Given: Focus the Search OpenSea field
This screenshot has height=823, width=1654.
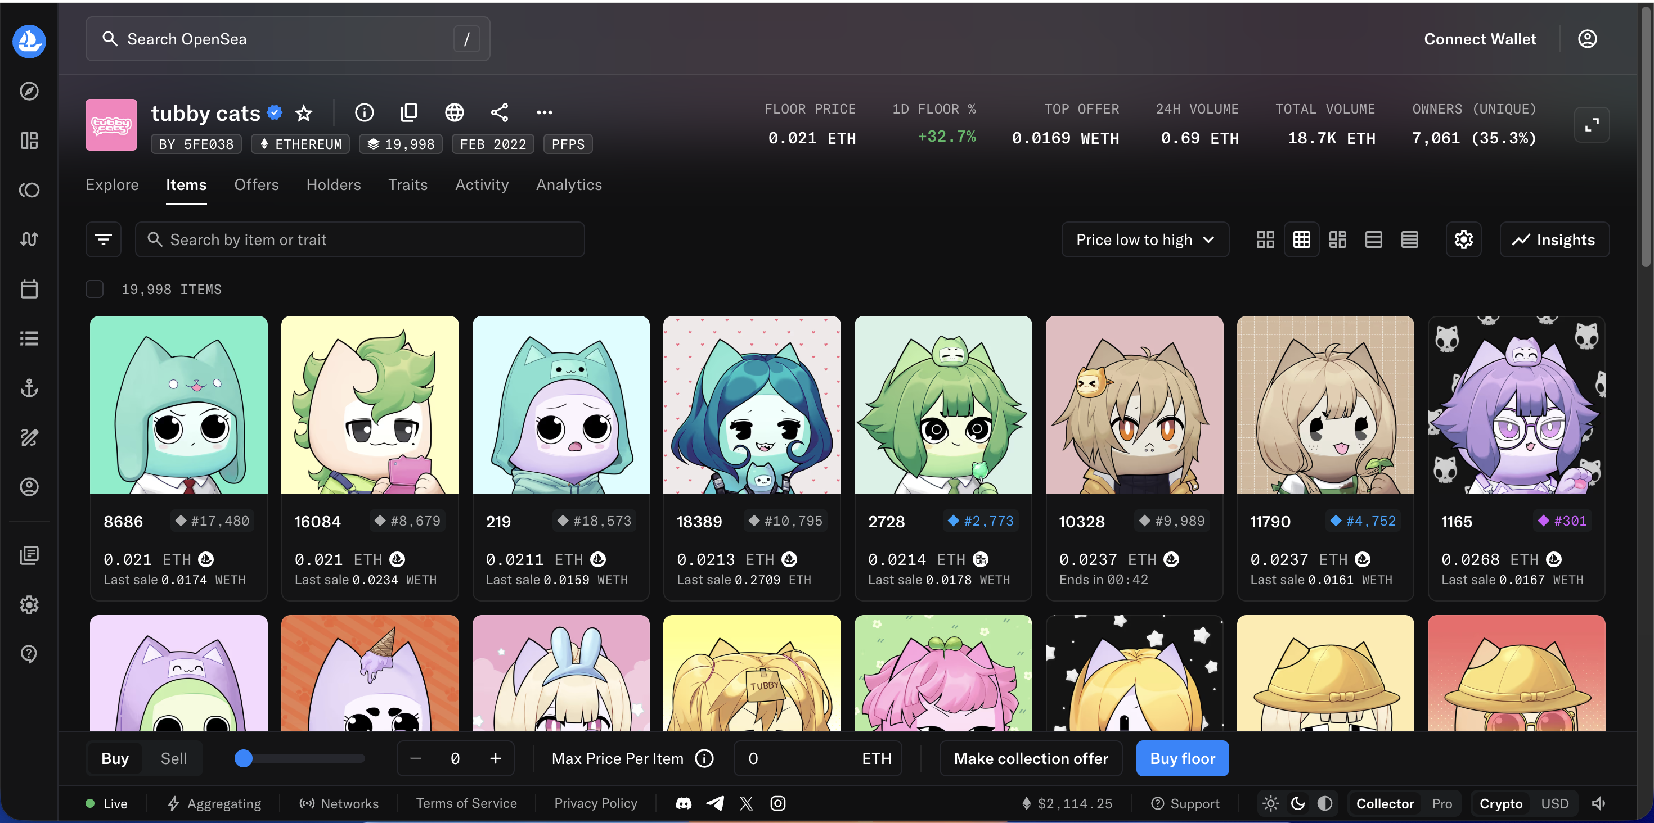Looking at the screenshot, I should click(x=287, y=39).
